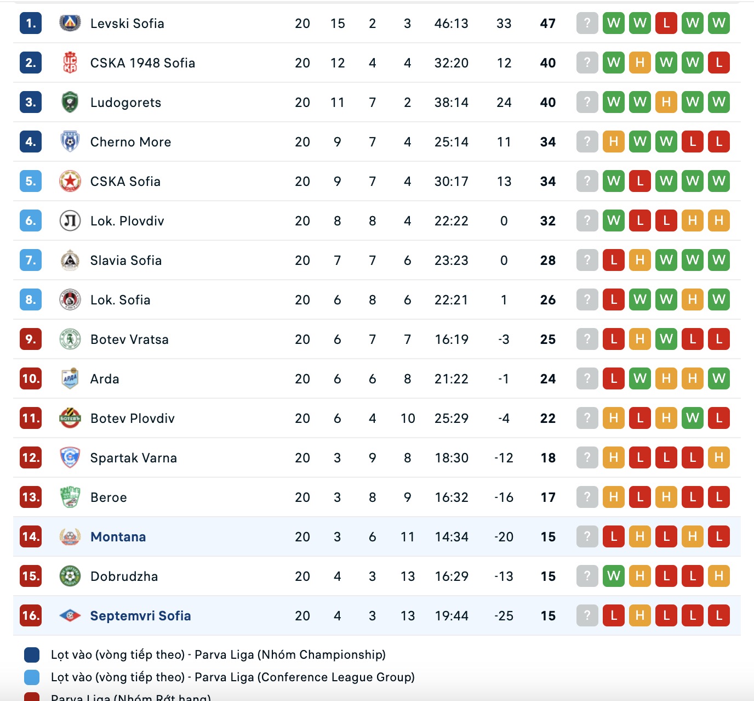Click the Botev Plovdiv team logo
Image resolution: width=754 pixels, height=701 pixels.
click(70, 418)
